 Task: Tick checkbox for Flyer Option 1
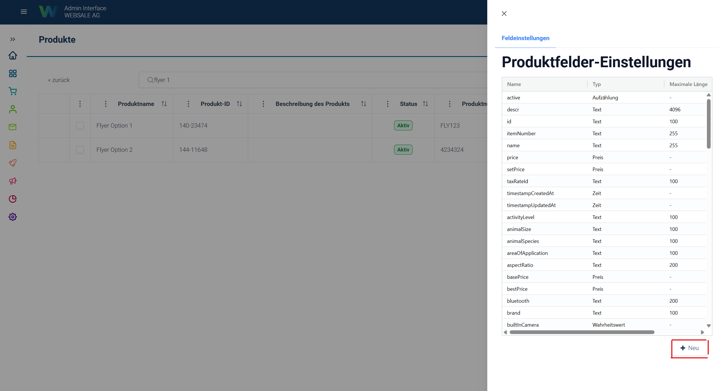point(80,126)
